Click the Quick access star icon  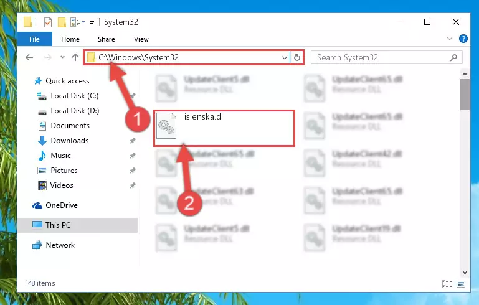coord(38,81)
